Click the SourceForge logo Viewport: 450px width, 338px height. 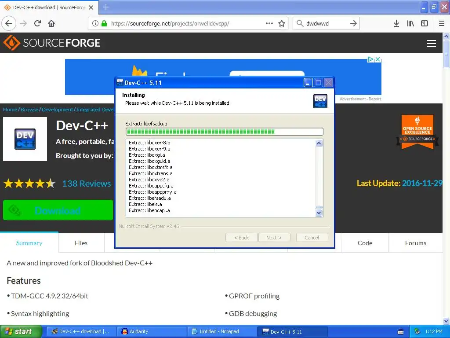(x=52, y=43)
